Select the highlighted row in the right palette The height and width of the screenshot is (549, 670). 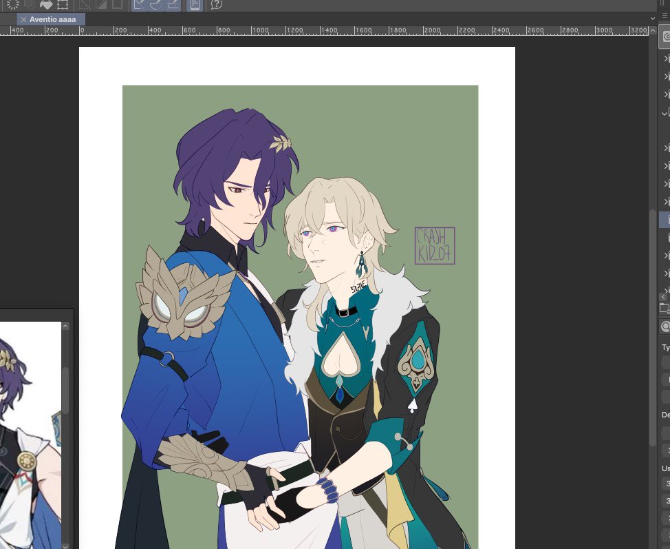pyautogui.click(x=664, y=219)
